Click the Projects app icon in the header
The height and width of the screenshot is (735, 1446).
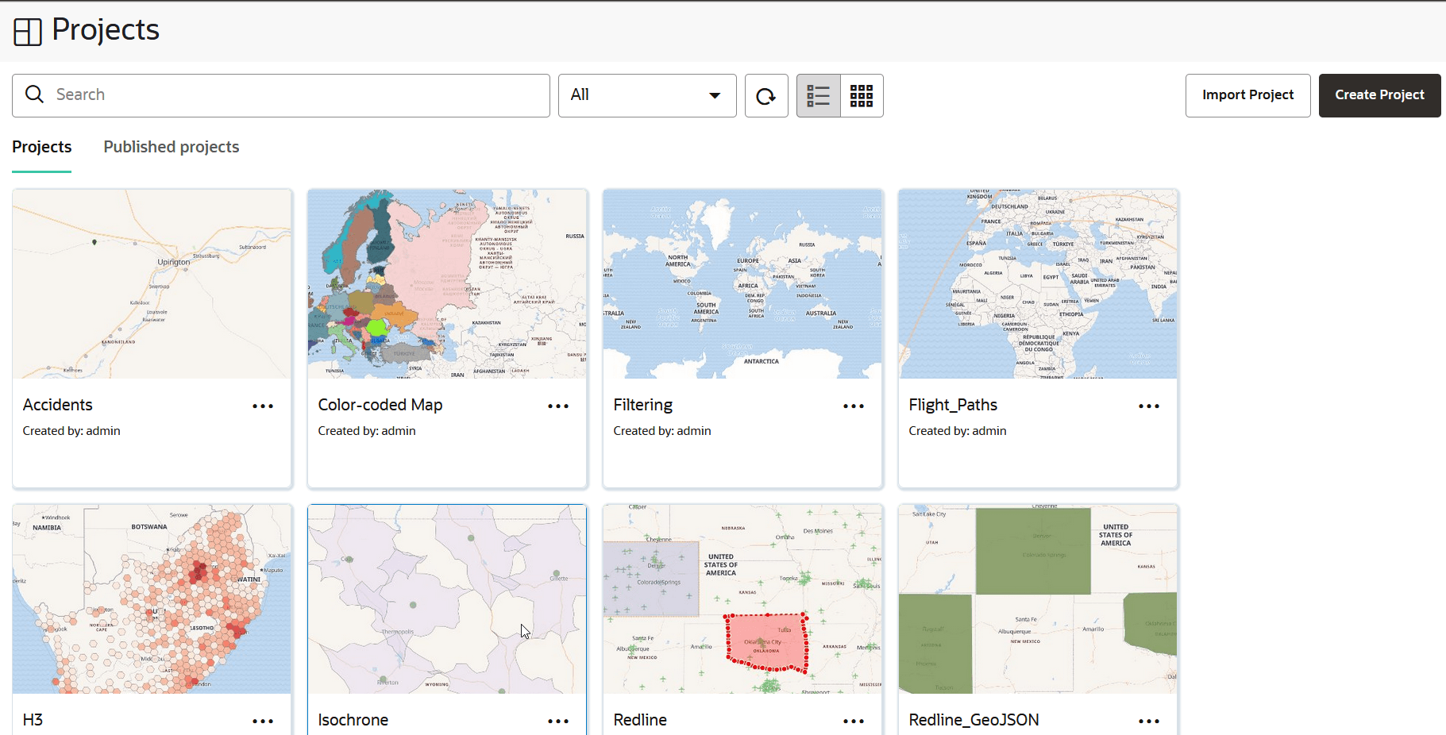[27, 31]
